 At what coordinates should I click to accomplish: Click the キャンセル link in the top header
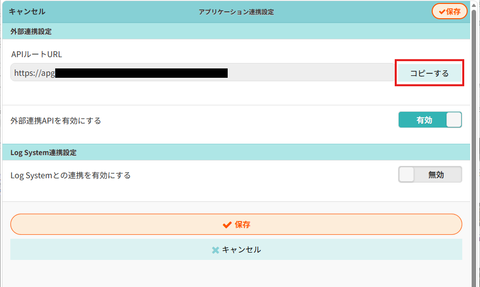coord(27,12)
